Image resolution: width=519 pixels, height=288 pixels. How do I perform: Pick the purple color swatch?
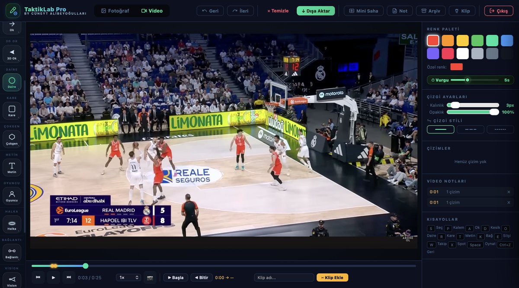(433, 54)
